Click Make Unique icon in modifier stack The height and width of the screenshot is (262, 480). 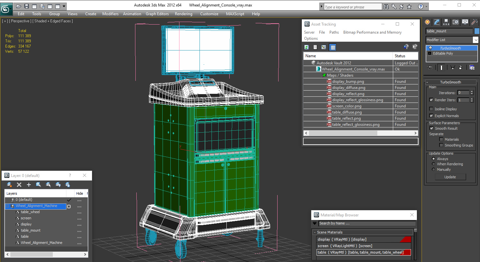coord(452,68)
